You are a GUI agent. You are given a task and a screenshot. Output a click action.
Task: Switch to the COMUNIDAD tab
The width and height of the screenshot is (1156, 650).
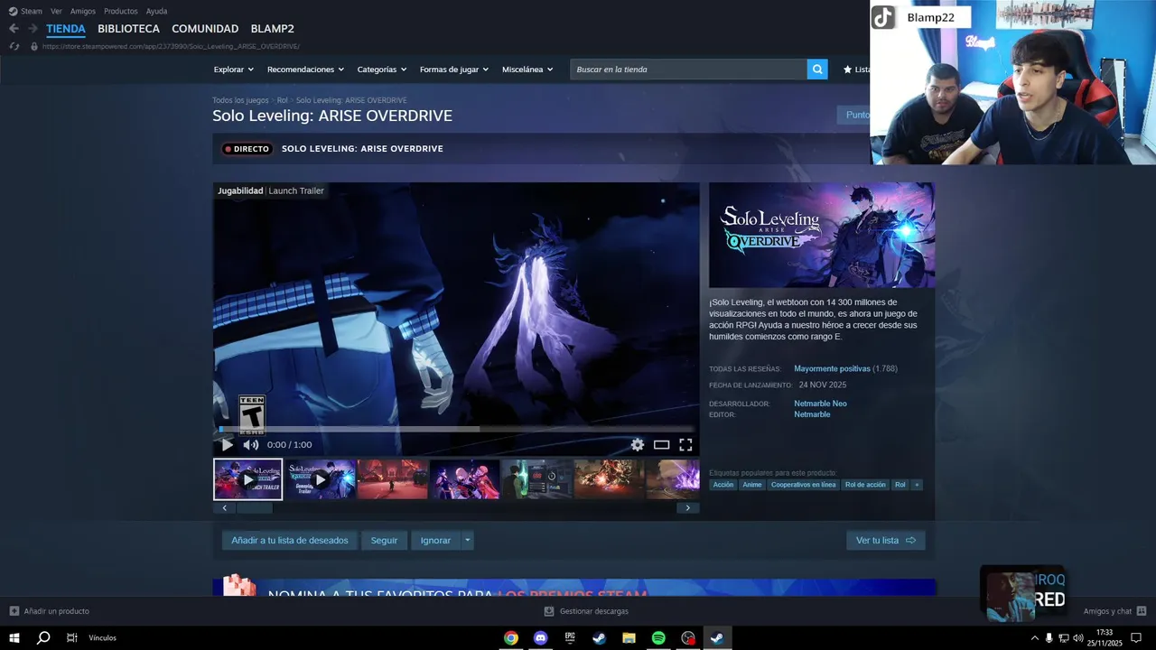pyautogui.click(x=205, y=29)
